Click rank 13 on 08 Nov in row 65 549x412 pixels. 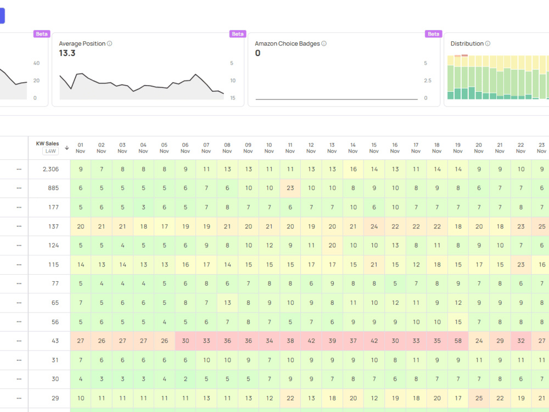(x=228, y=303)
